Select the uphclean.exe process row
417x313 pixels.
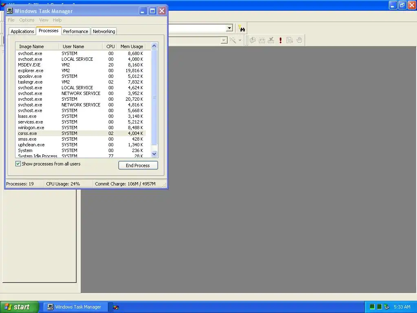click(x=81, y=145)
